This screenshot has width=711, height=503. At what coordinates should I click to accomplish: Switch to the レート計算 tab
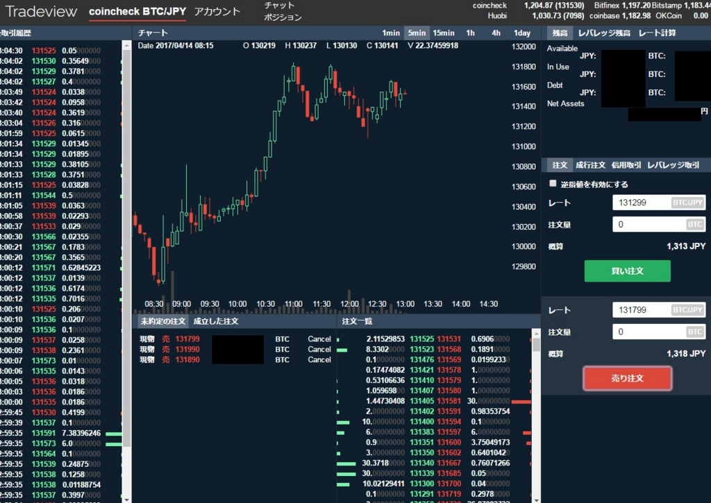pyautogui.click(x=657, y=33)
